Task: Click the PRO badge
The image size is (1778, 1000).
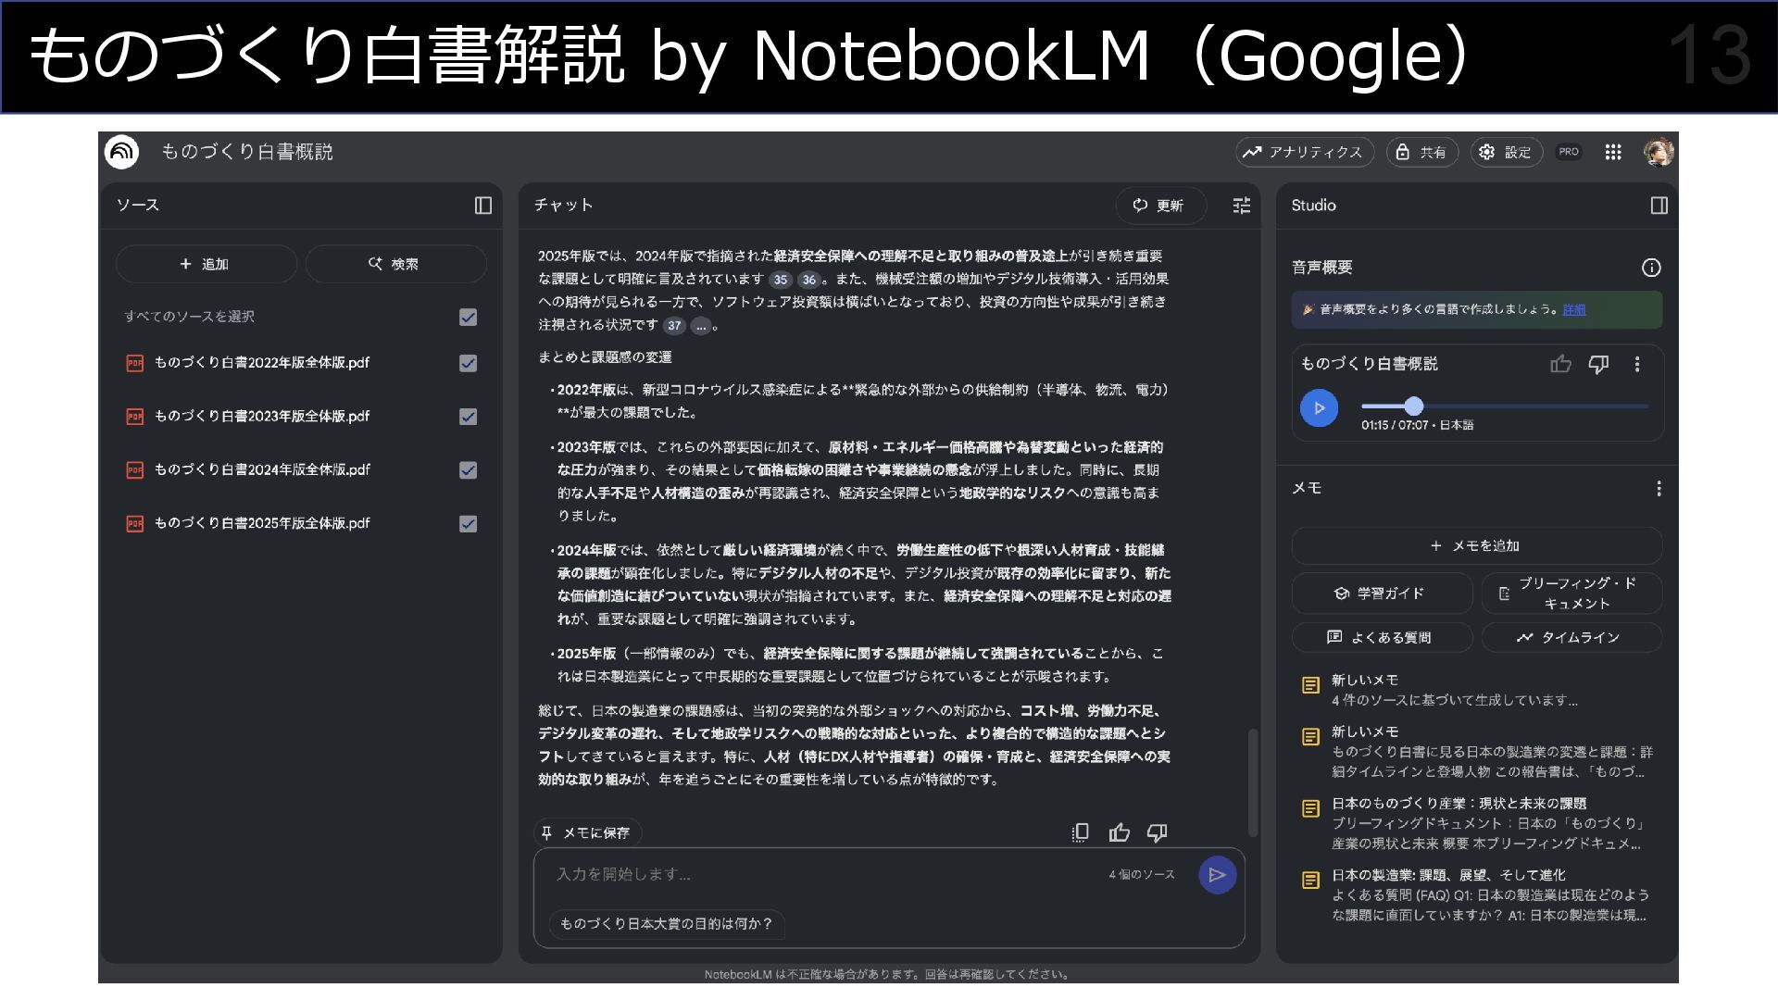Action: (1569, 152)
